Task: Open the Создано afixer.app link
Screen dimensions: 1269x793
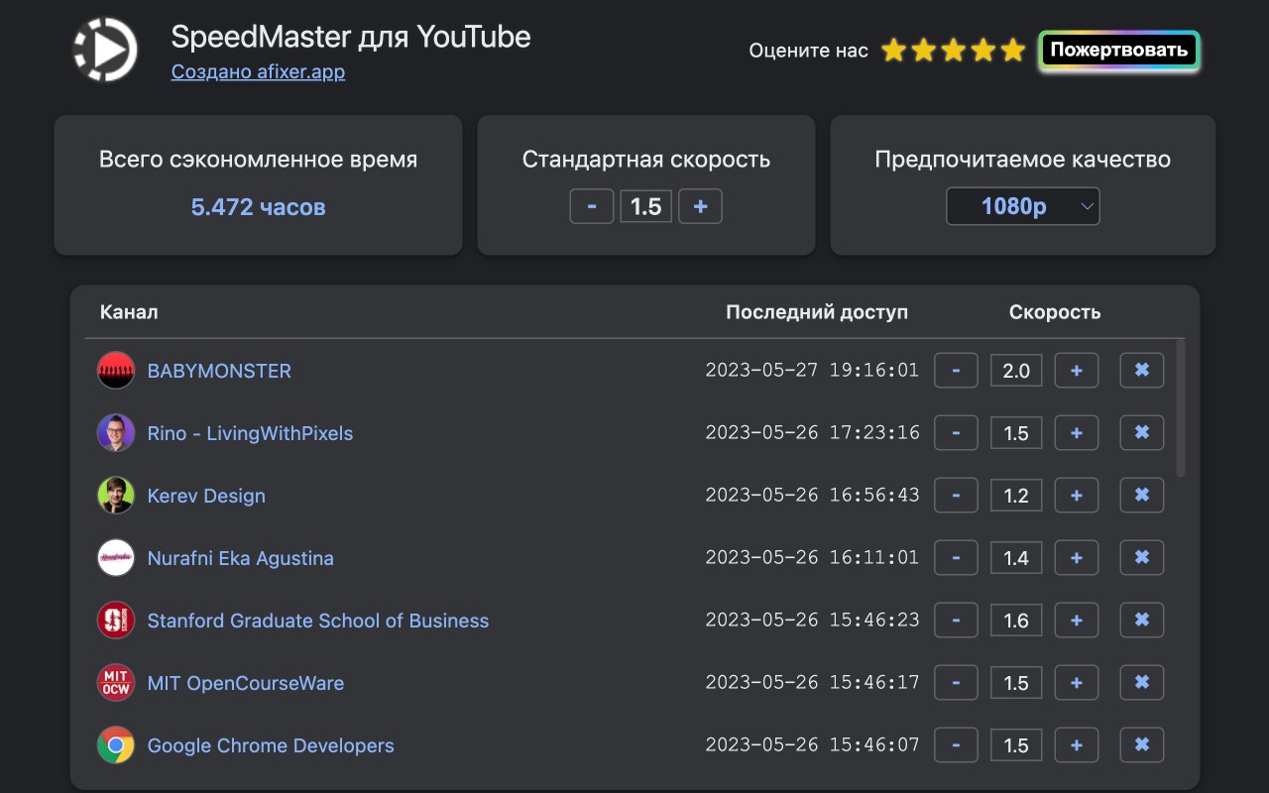Action: pos(258,72)
